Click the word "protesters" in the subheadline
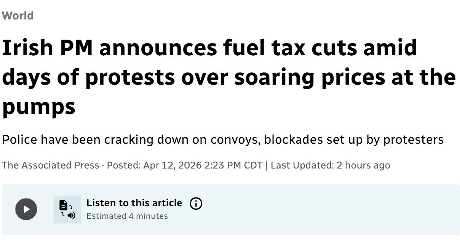The height and width of the screenshot is (244, 460). (x=413, y=140)
